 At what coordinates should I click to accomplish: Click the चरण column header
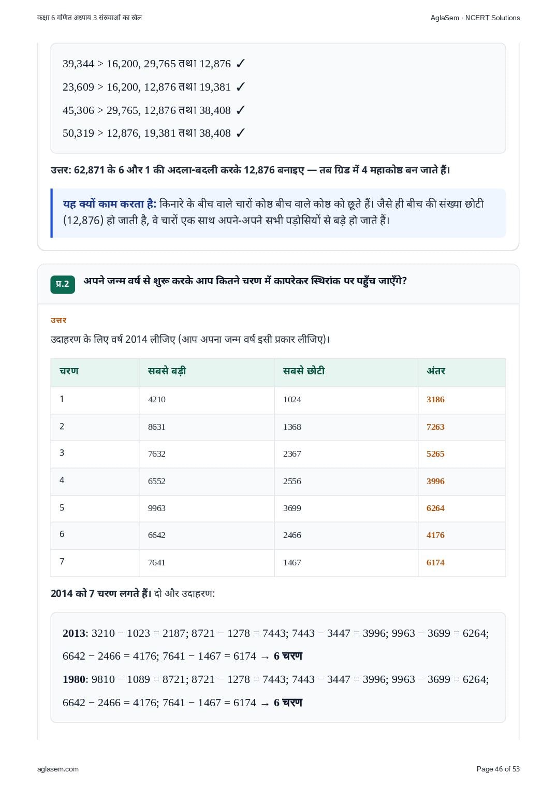(69, 371)
